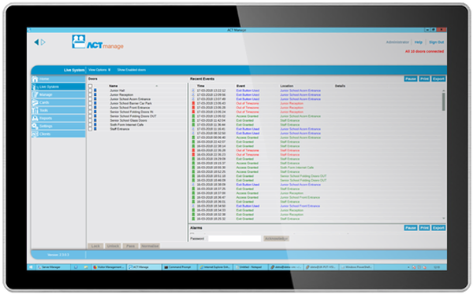Select the Sixth Form Internet Cafe door name

tap(127, 124)
